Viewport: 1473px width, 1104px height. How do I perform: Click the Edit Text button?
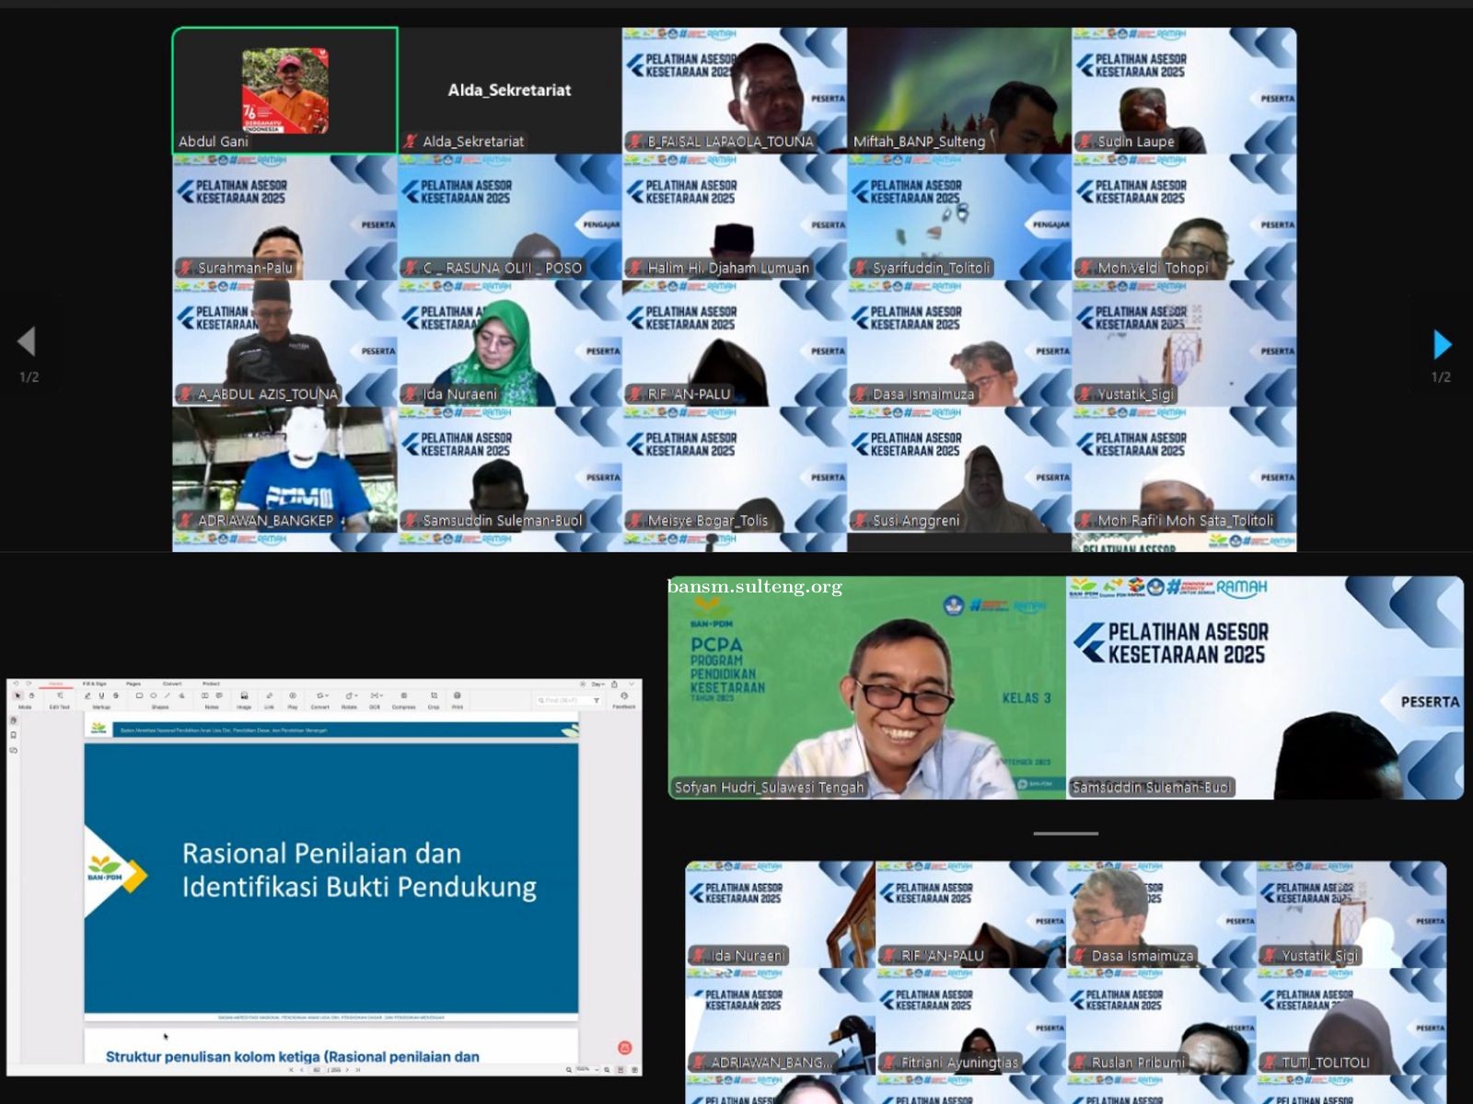(x=59, y=698)
